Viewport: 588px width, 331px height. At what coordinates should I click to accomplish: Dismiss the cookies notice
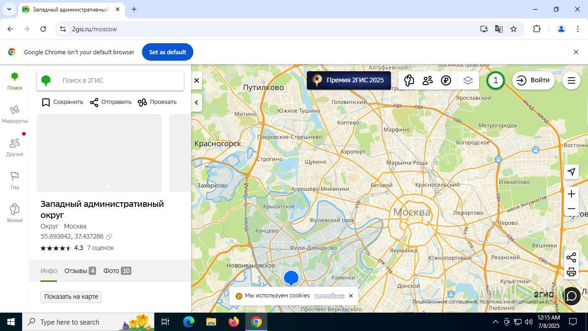(x=351, y=296)
